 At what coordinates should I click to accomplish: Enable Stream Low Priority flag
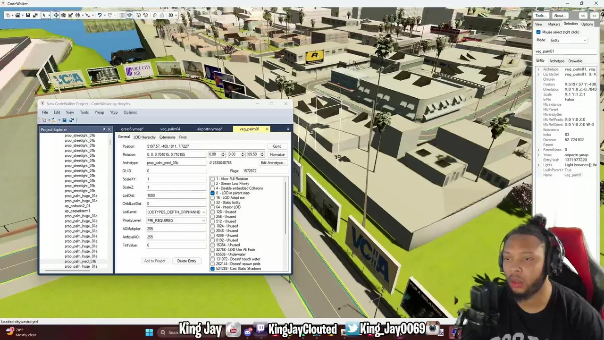(212, 184)
